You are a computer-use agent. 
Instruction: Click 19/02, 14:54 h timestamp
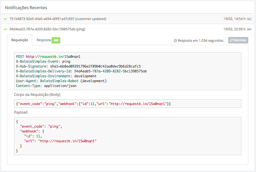234,19
